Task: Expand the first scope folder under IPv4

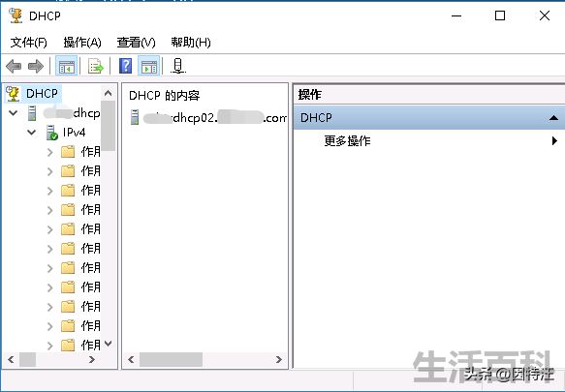Action: pyautogui.click(x=50, y=152)
